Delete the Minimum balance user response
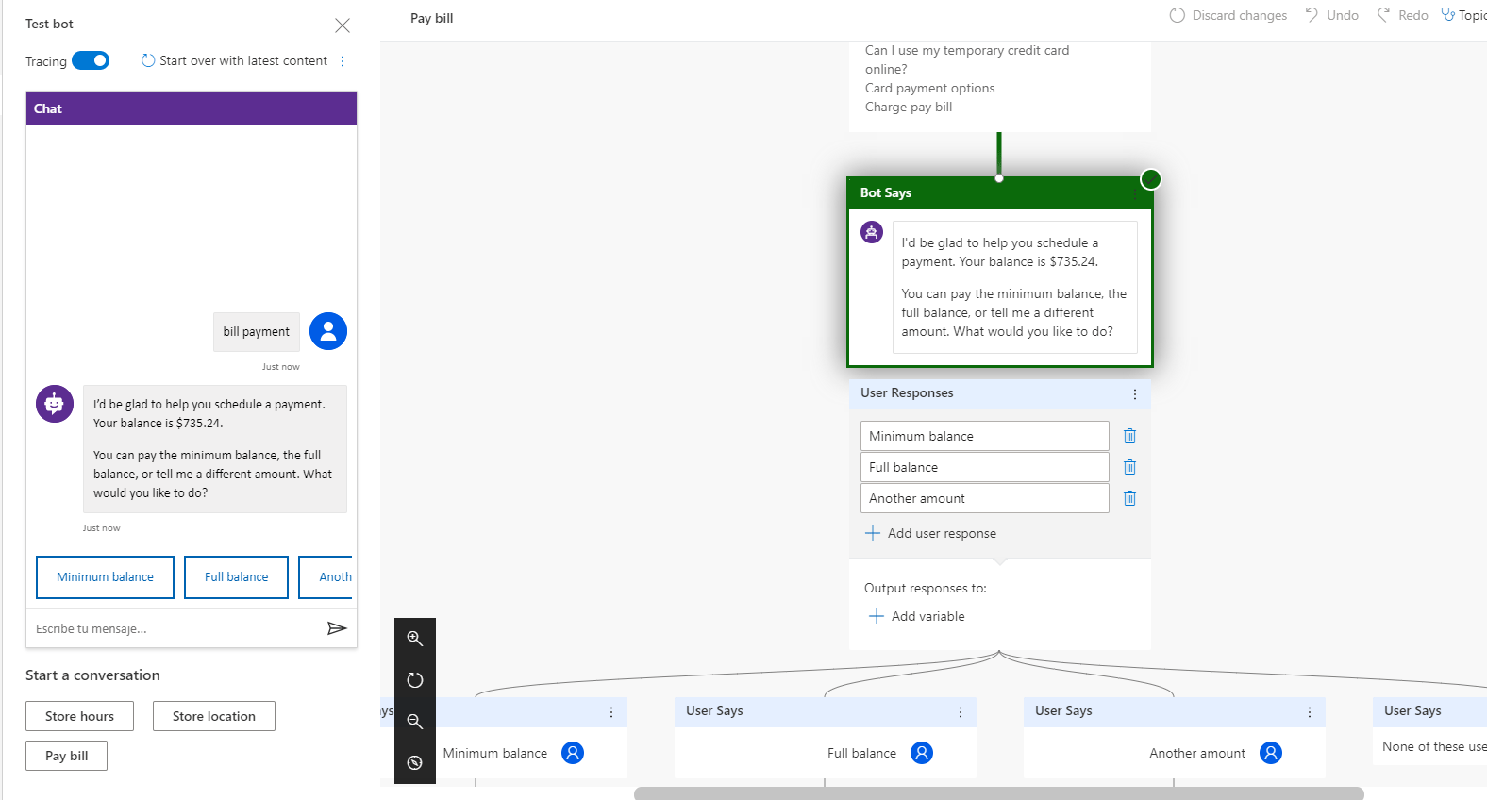The height and width of the screenshot is (800, 1487). tap(1129, 436)
